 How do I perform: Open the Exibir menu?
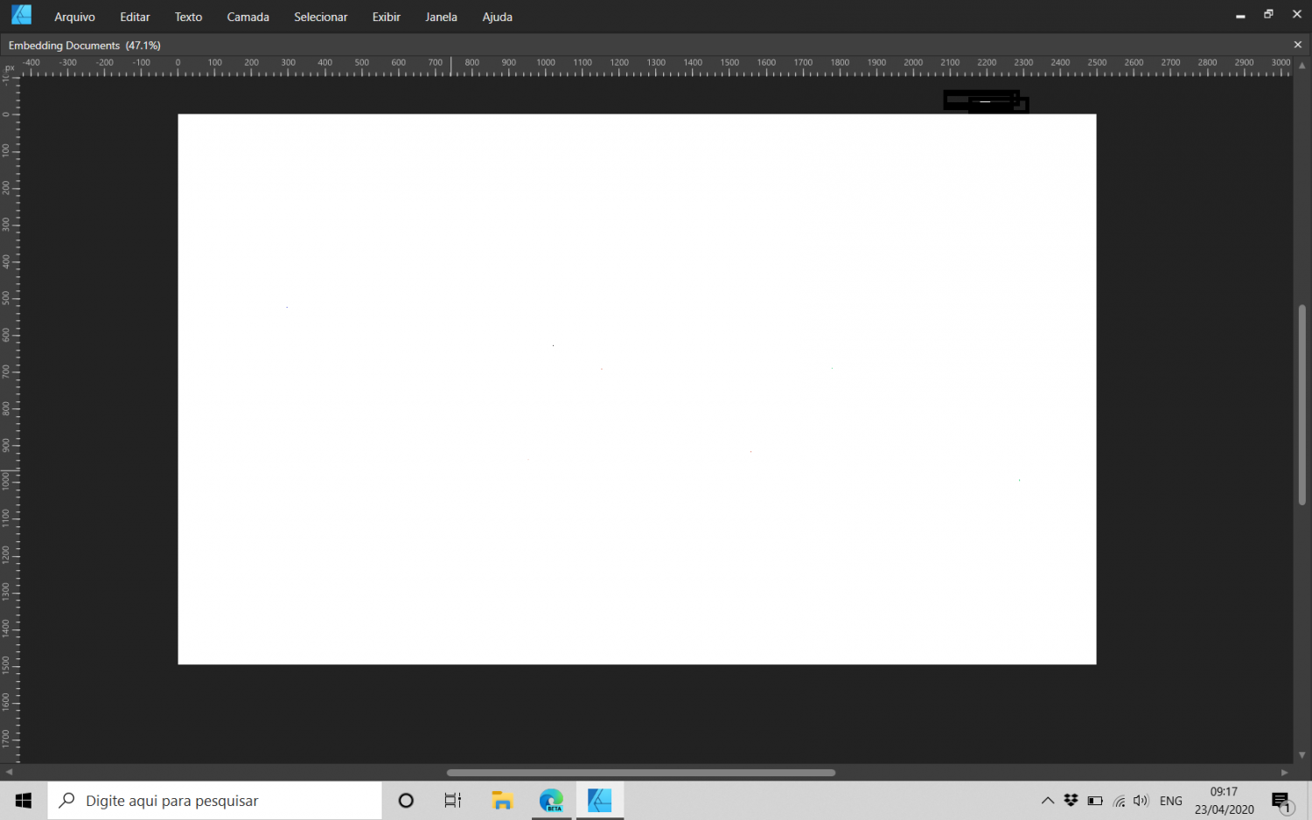[386, 17]
